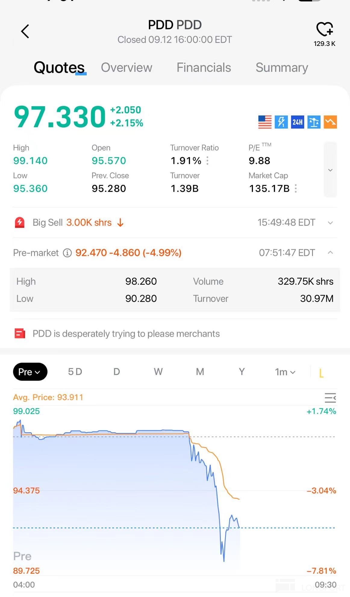Image resolution: width=350 pixels, height=597 pixels.
Task: Switch to the Financials tab
Action: click(x=204, y=68)
